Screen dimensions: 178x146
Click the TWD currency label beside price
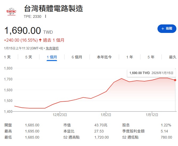(x=48, y=32)
